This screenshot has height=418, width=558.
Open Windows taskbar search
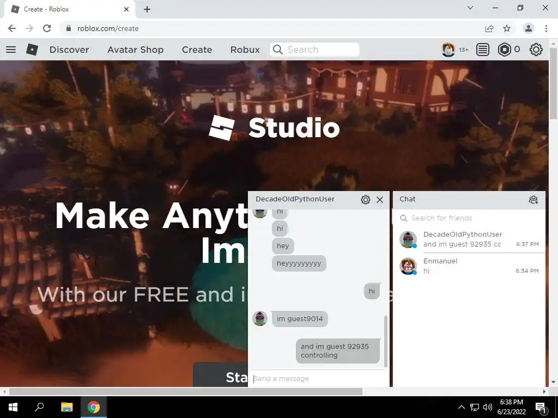39,407
